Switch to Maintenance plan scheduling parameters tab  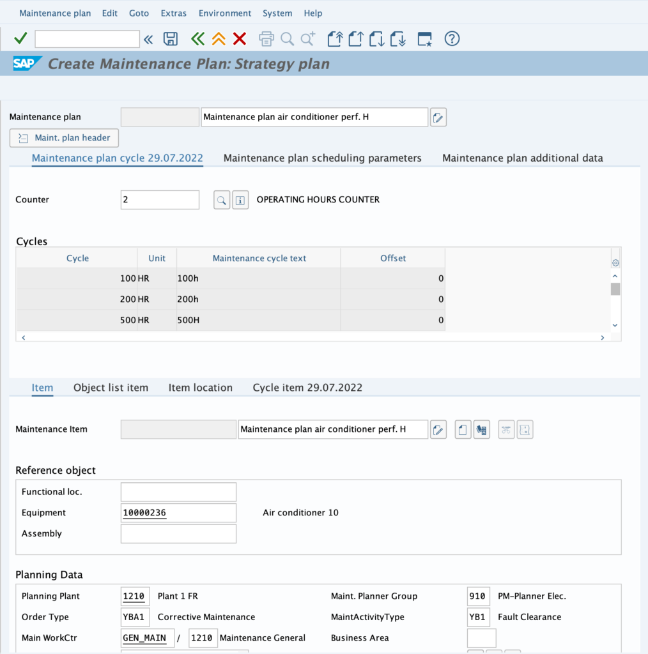322,158
